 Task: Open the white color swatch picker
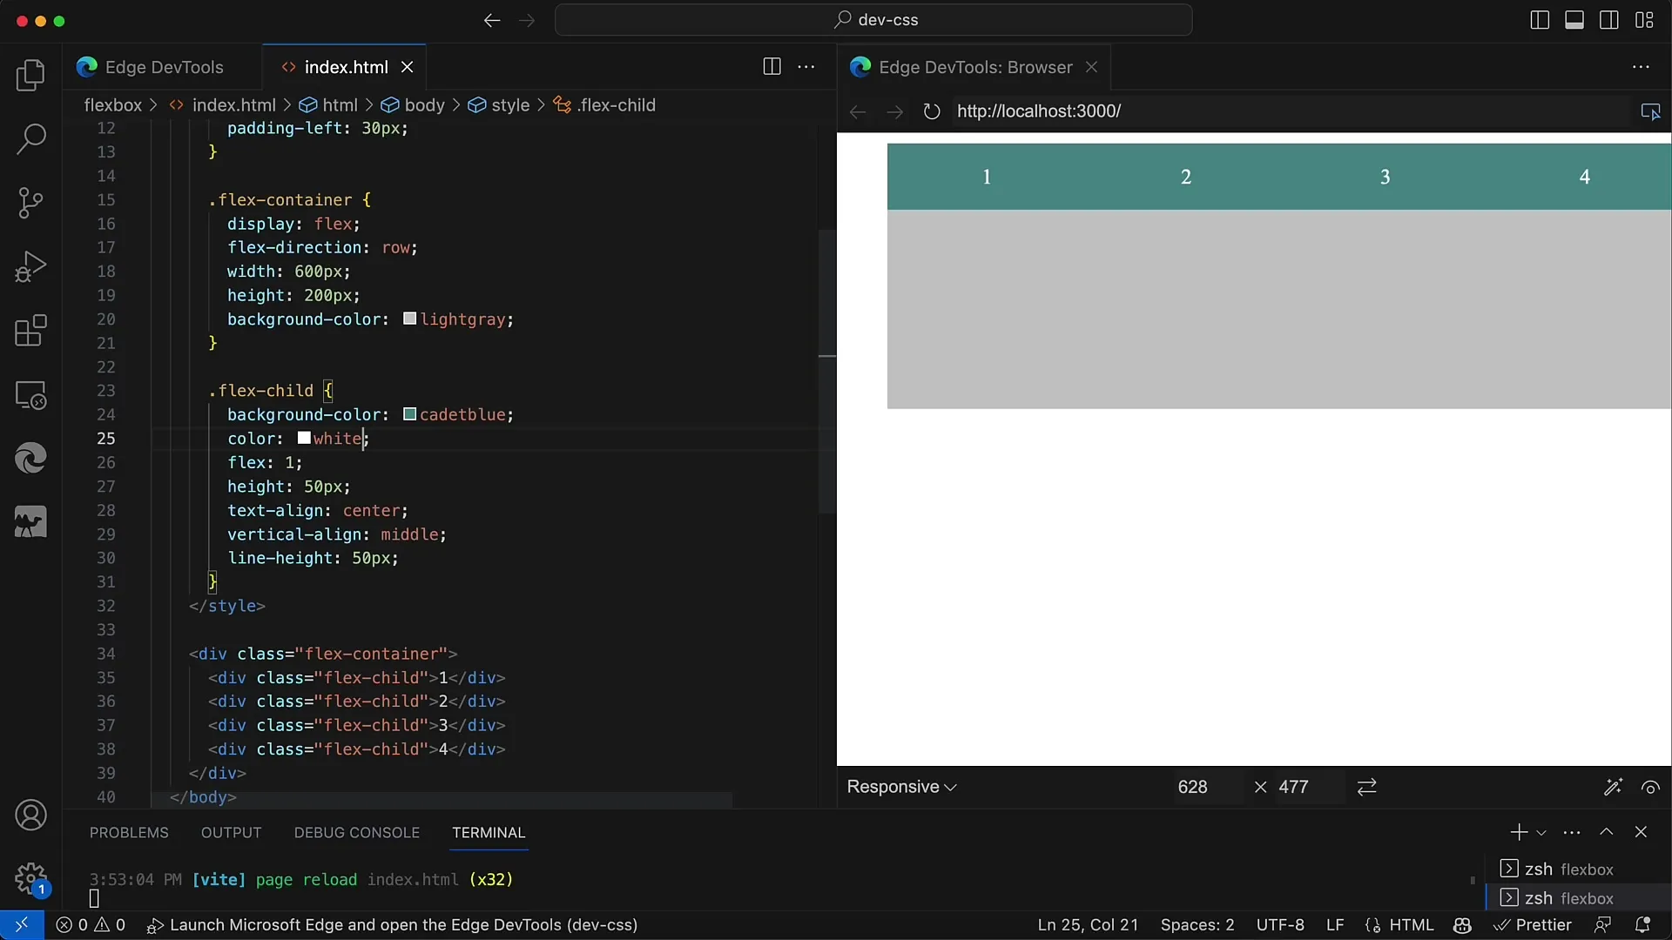point(304,438)
